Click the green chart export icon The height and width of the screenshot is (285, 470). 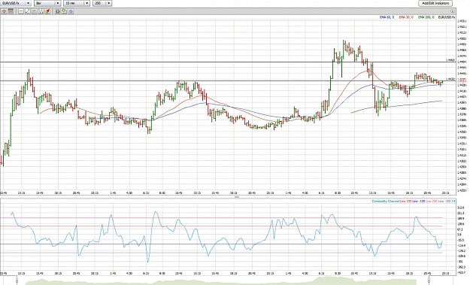[x=64, y=11]
